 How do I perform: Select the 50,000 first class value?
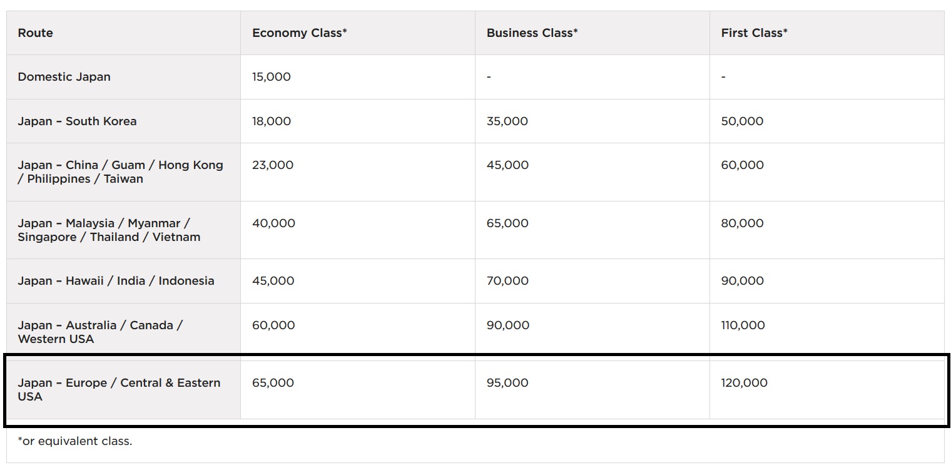[742, 121]
